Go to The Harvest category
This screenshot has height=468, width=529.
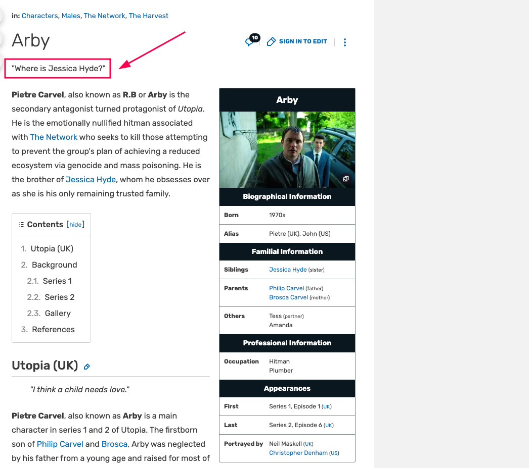pyautogui.click(x=149, y=16)
